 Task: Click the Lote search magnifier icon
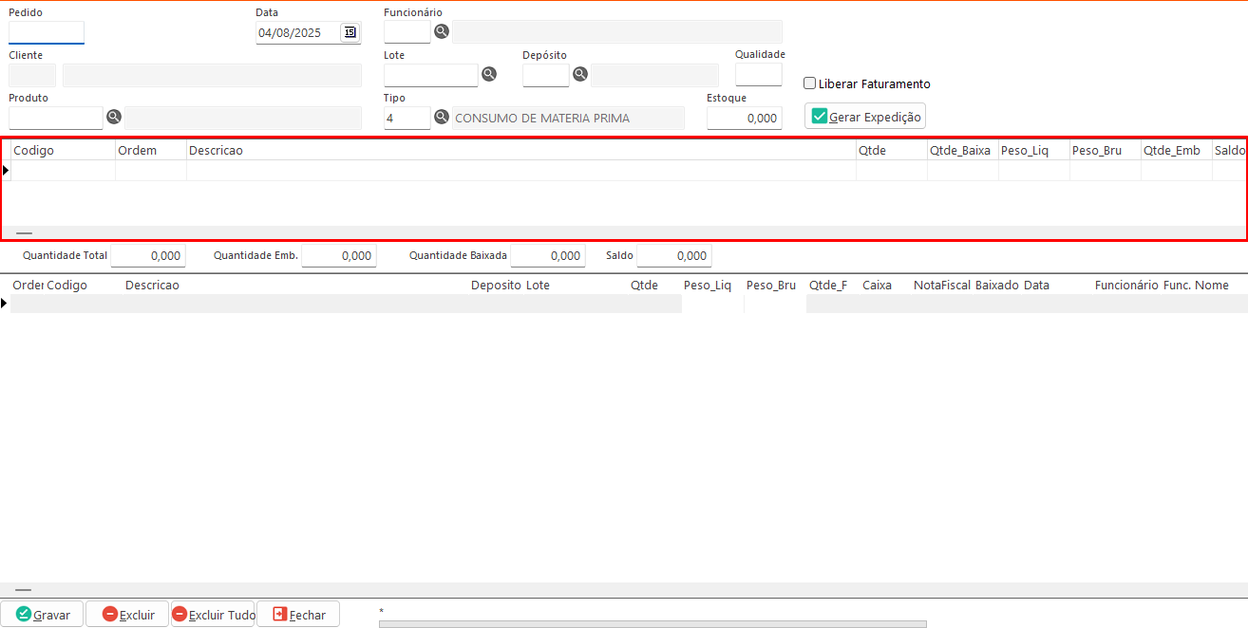(489, 74)
